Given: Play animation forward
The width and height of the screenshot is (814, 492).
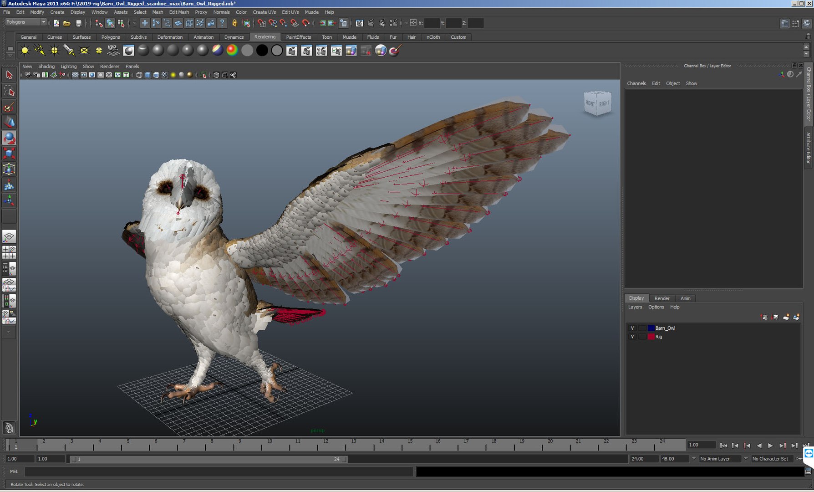Looking at the screenshot, I should click(x=770, y=446).
